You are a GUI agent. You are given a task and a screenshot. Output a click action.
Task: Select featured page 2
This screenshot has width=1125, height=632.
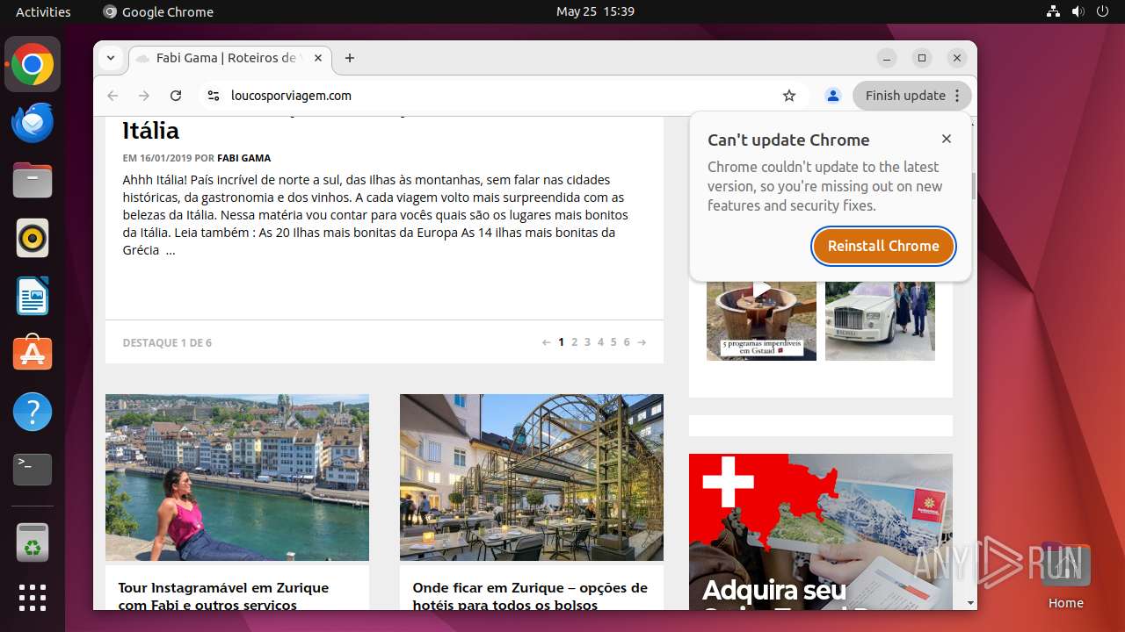pos(574,342)
